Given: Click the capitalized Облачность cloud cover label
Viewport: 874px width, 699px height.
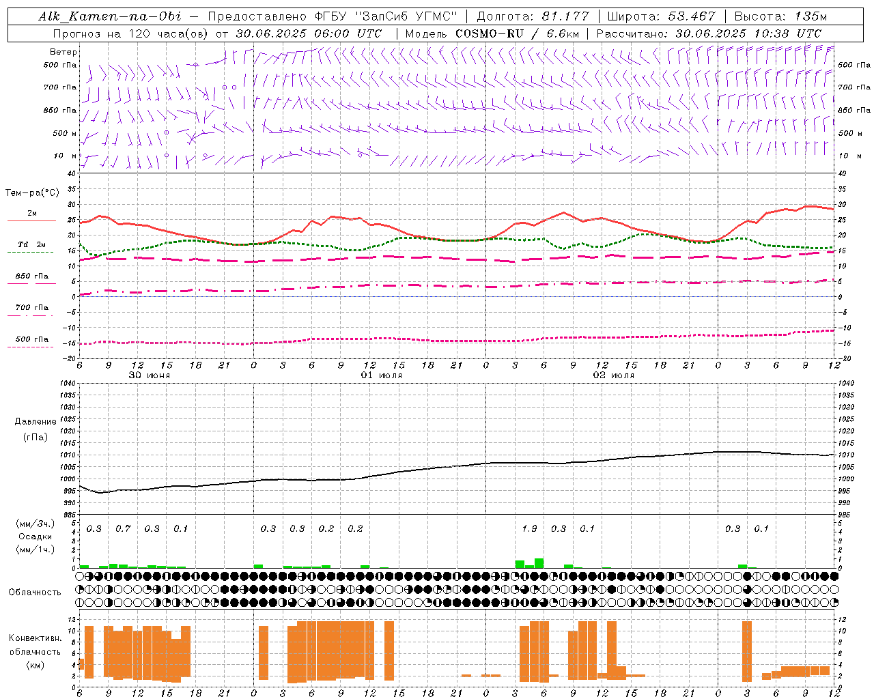Looking at the screenshot, I should pos(35,592).
